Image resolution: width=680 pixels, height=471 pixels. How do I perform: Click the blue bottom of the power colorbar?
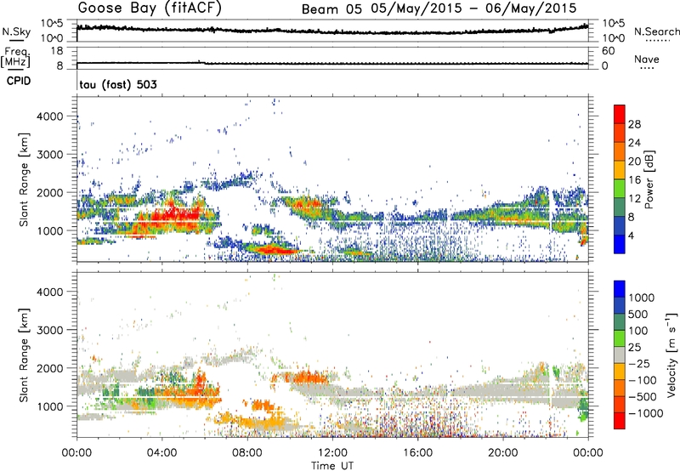click(620, 245)
